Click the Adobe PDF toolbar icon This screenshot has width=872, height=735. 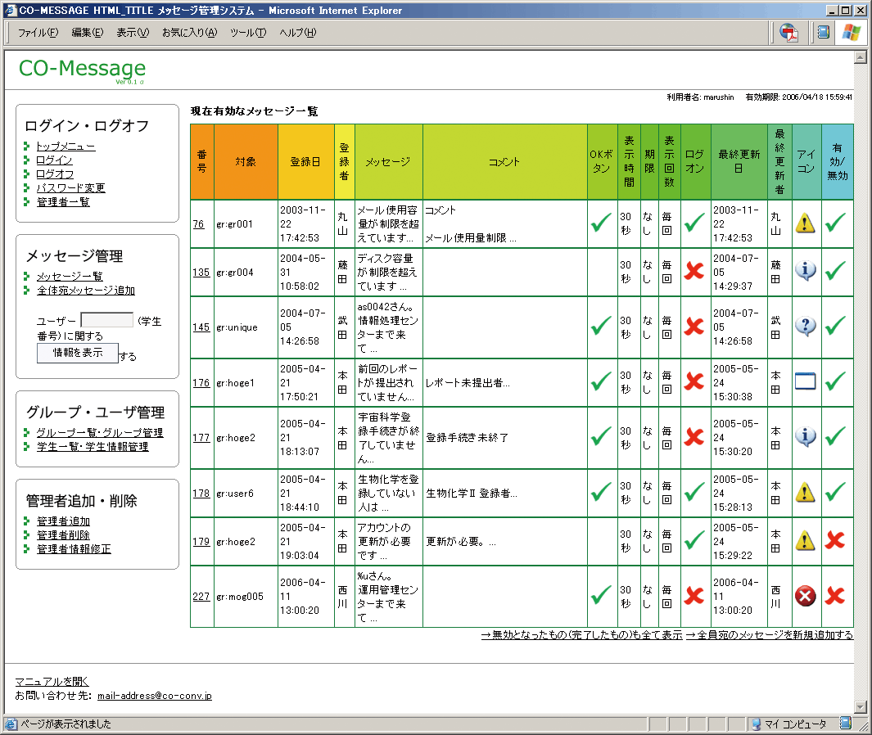tap(789, 33)
